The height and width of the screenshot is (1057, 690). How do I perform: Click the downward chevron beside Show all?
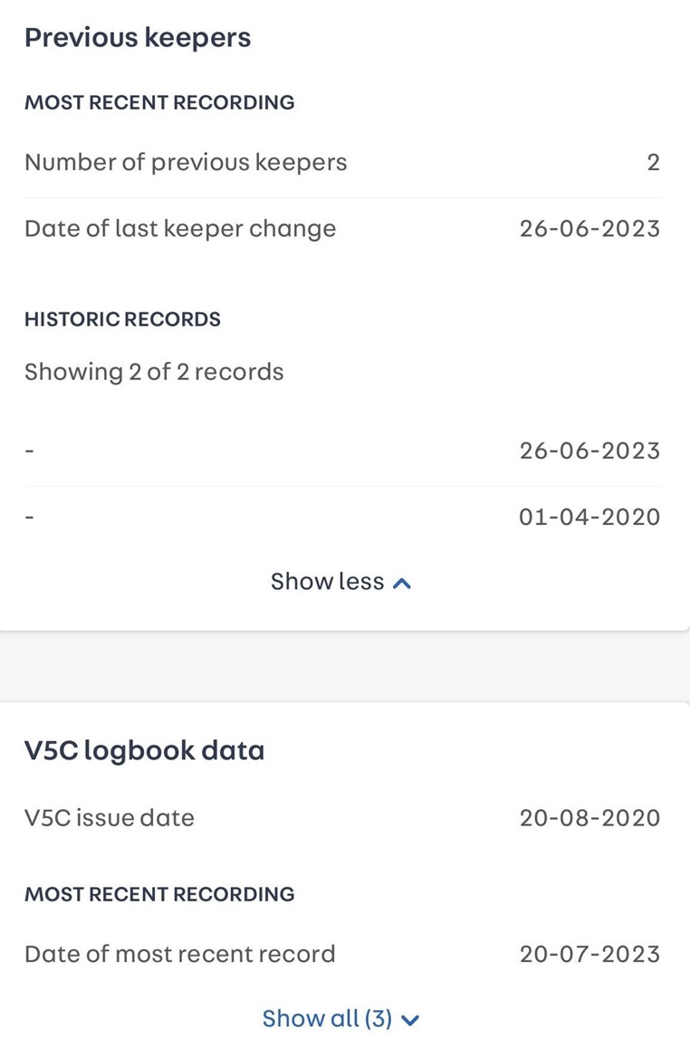[x=410, y=1021]
